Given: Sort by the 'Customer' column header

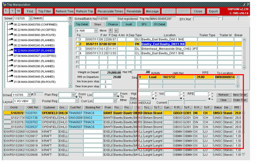Looking at the screenshot, I should [x=49, y=107].
